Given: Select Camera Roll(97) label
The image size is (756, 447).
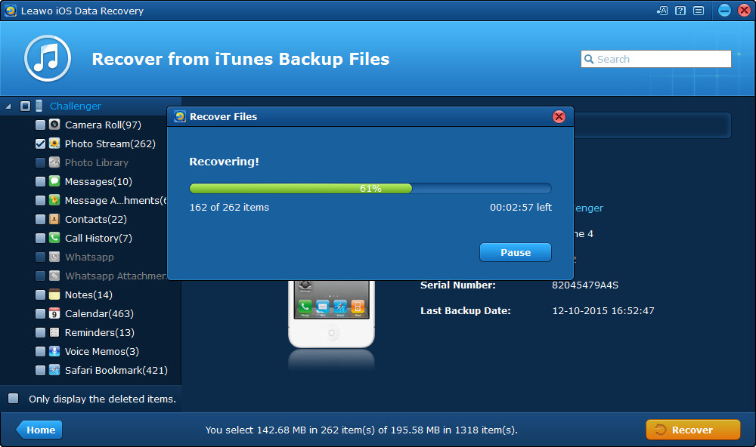Looking at the screenshot, I should (103, 125).
